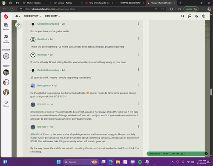Click the @RealNodi mention link

(36, 134)
